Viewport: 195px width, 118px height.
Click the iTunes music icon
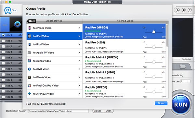(x=29, y=61)
